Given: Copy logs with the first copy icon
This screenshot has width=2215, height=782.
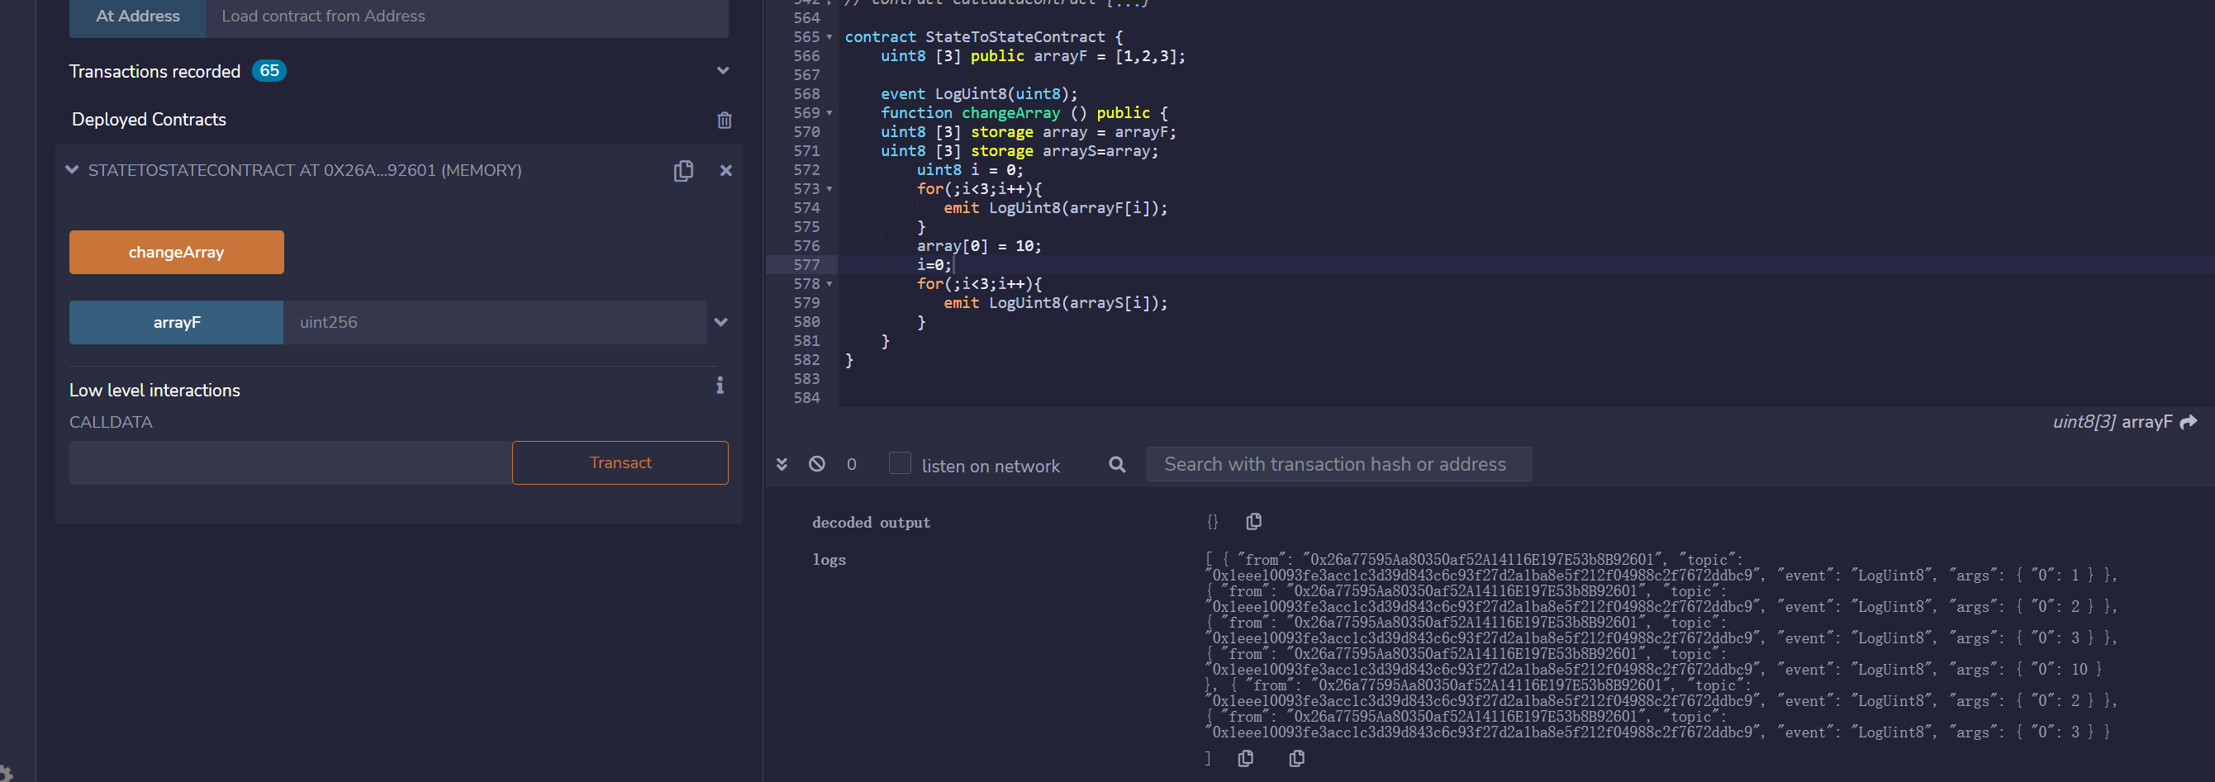Looking at the screenshot, I should (1245, 758).
